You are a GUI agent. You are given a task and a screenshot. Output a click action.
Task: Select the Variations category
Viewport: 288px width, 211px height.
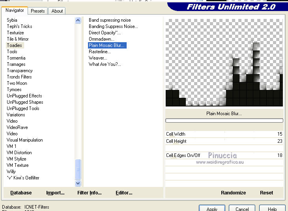pos(16,115)
